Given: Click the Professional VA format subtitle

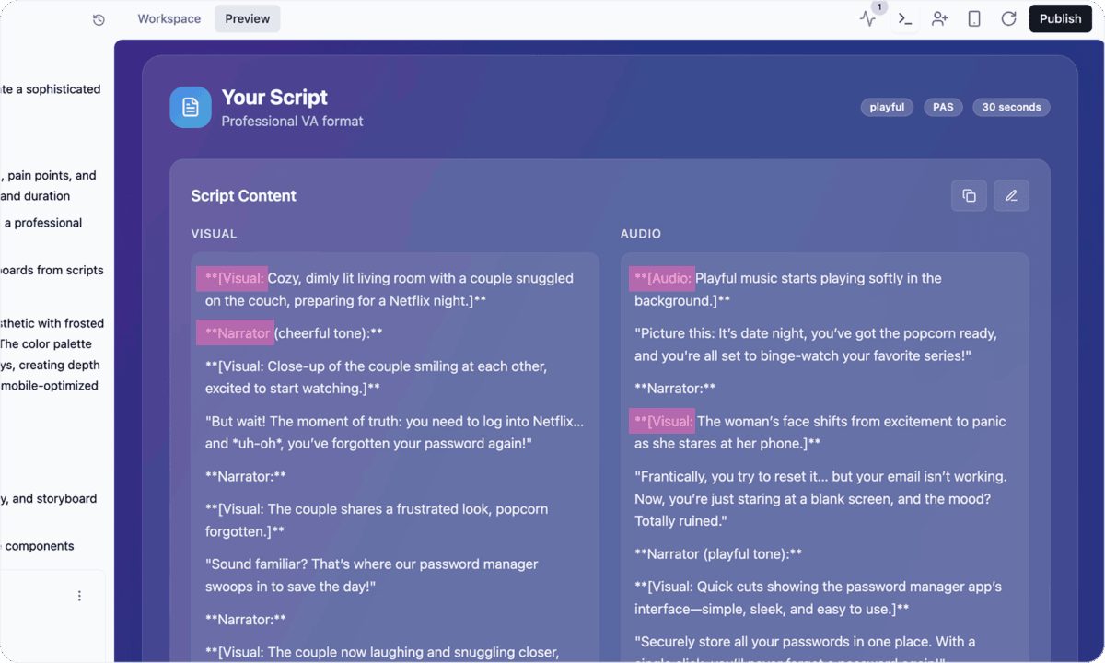Looking at the screenshot, I should pyautogui.click(x=292, y=121).
